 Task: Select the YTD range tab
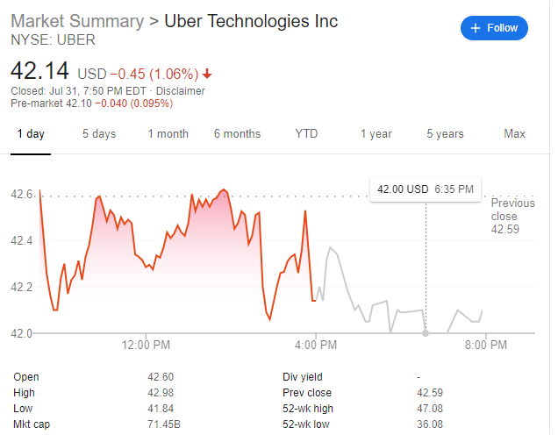point(306,134)
